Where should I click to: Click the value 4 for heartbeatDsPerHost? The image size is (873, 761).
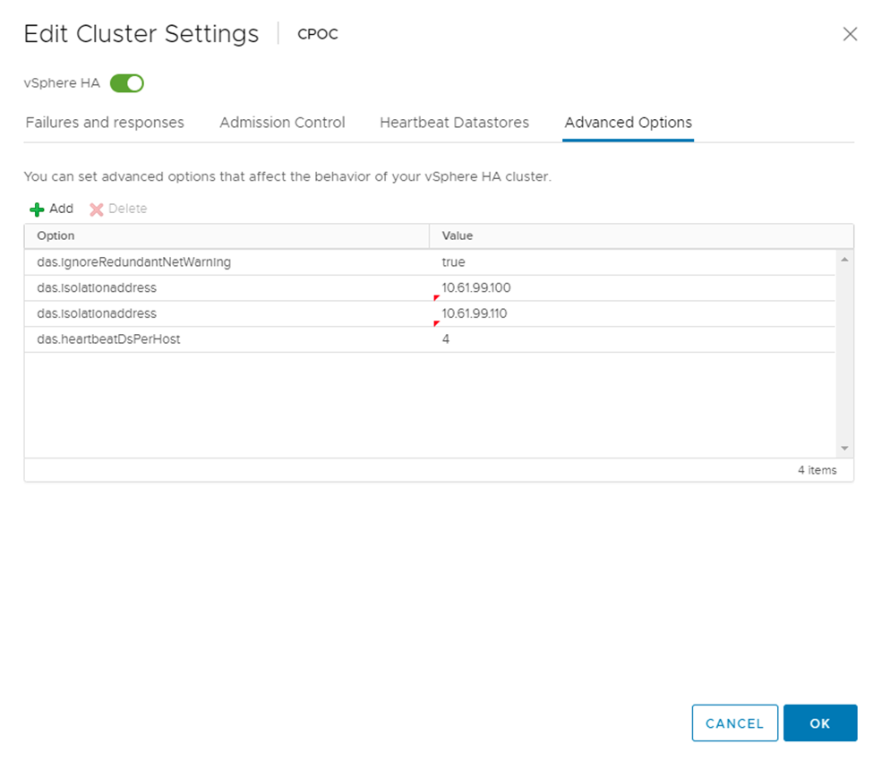(446, 339)
